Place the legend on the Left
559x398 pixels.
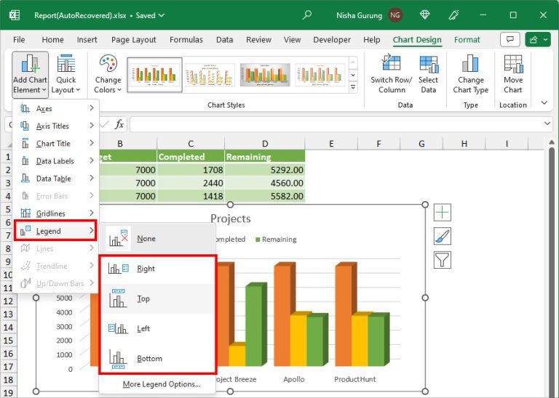[x=157, y=329]
